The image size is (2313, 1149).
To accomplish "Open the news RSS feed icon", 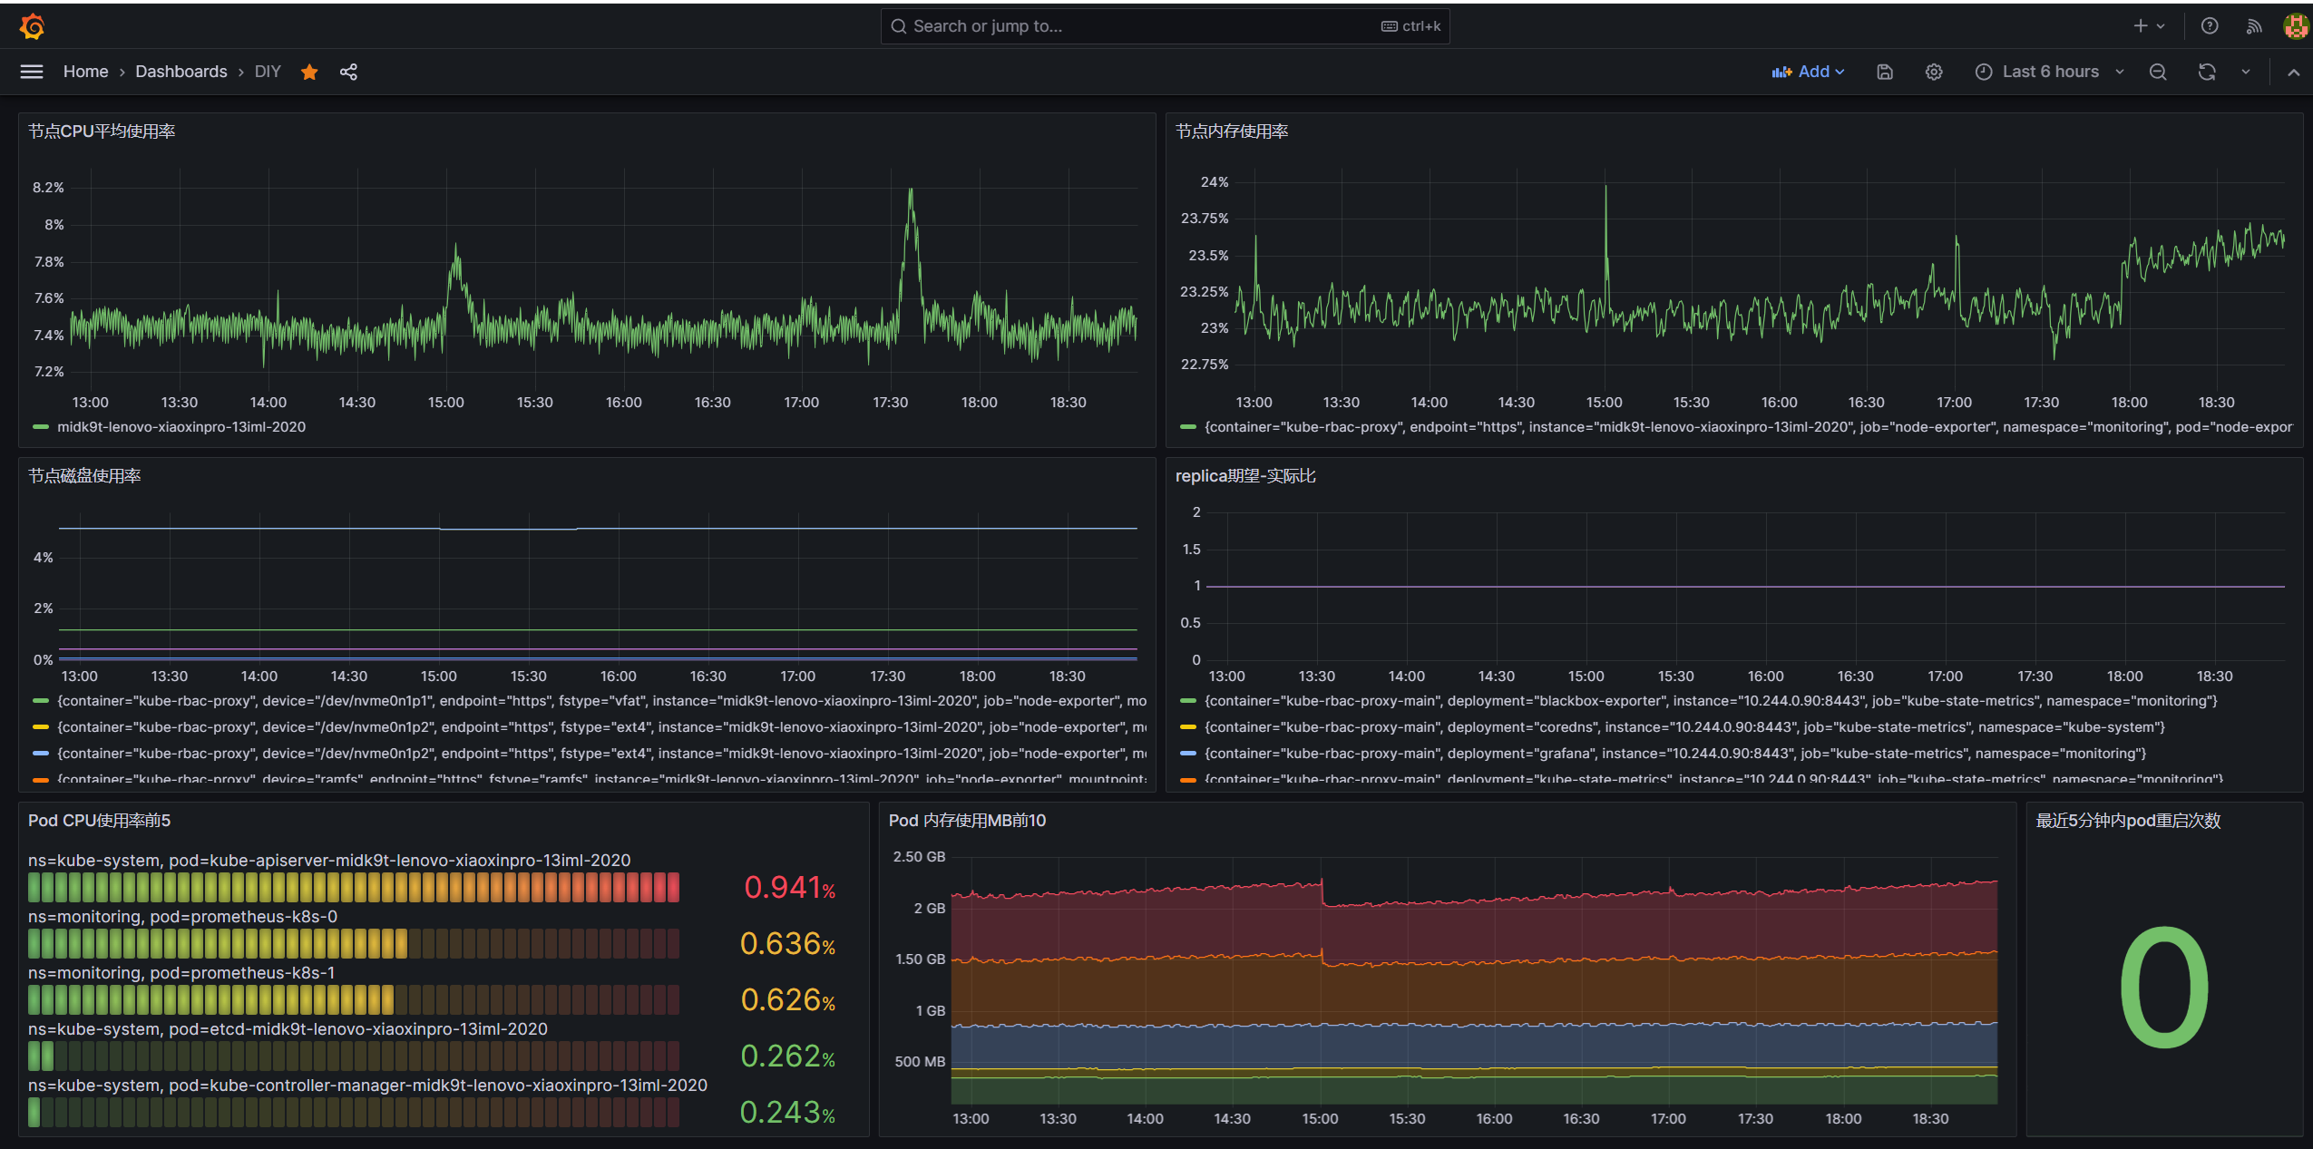I will 2254,26.
